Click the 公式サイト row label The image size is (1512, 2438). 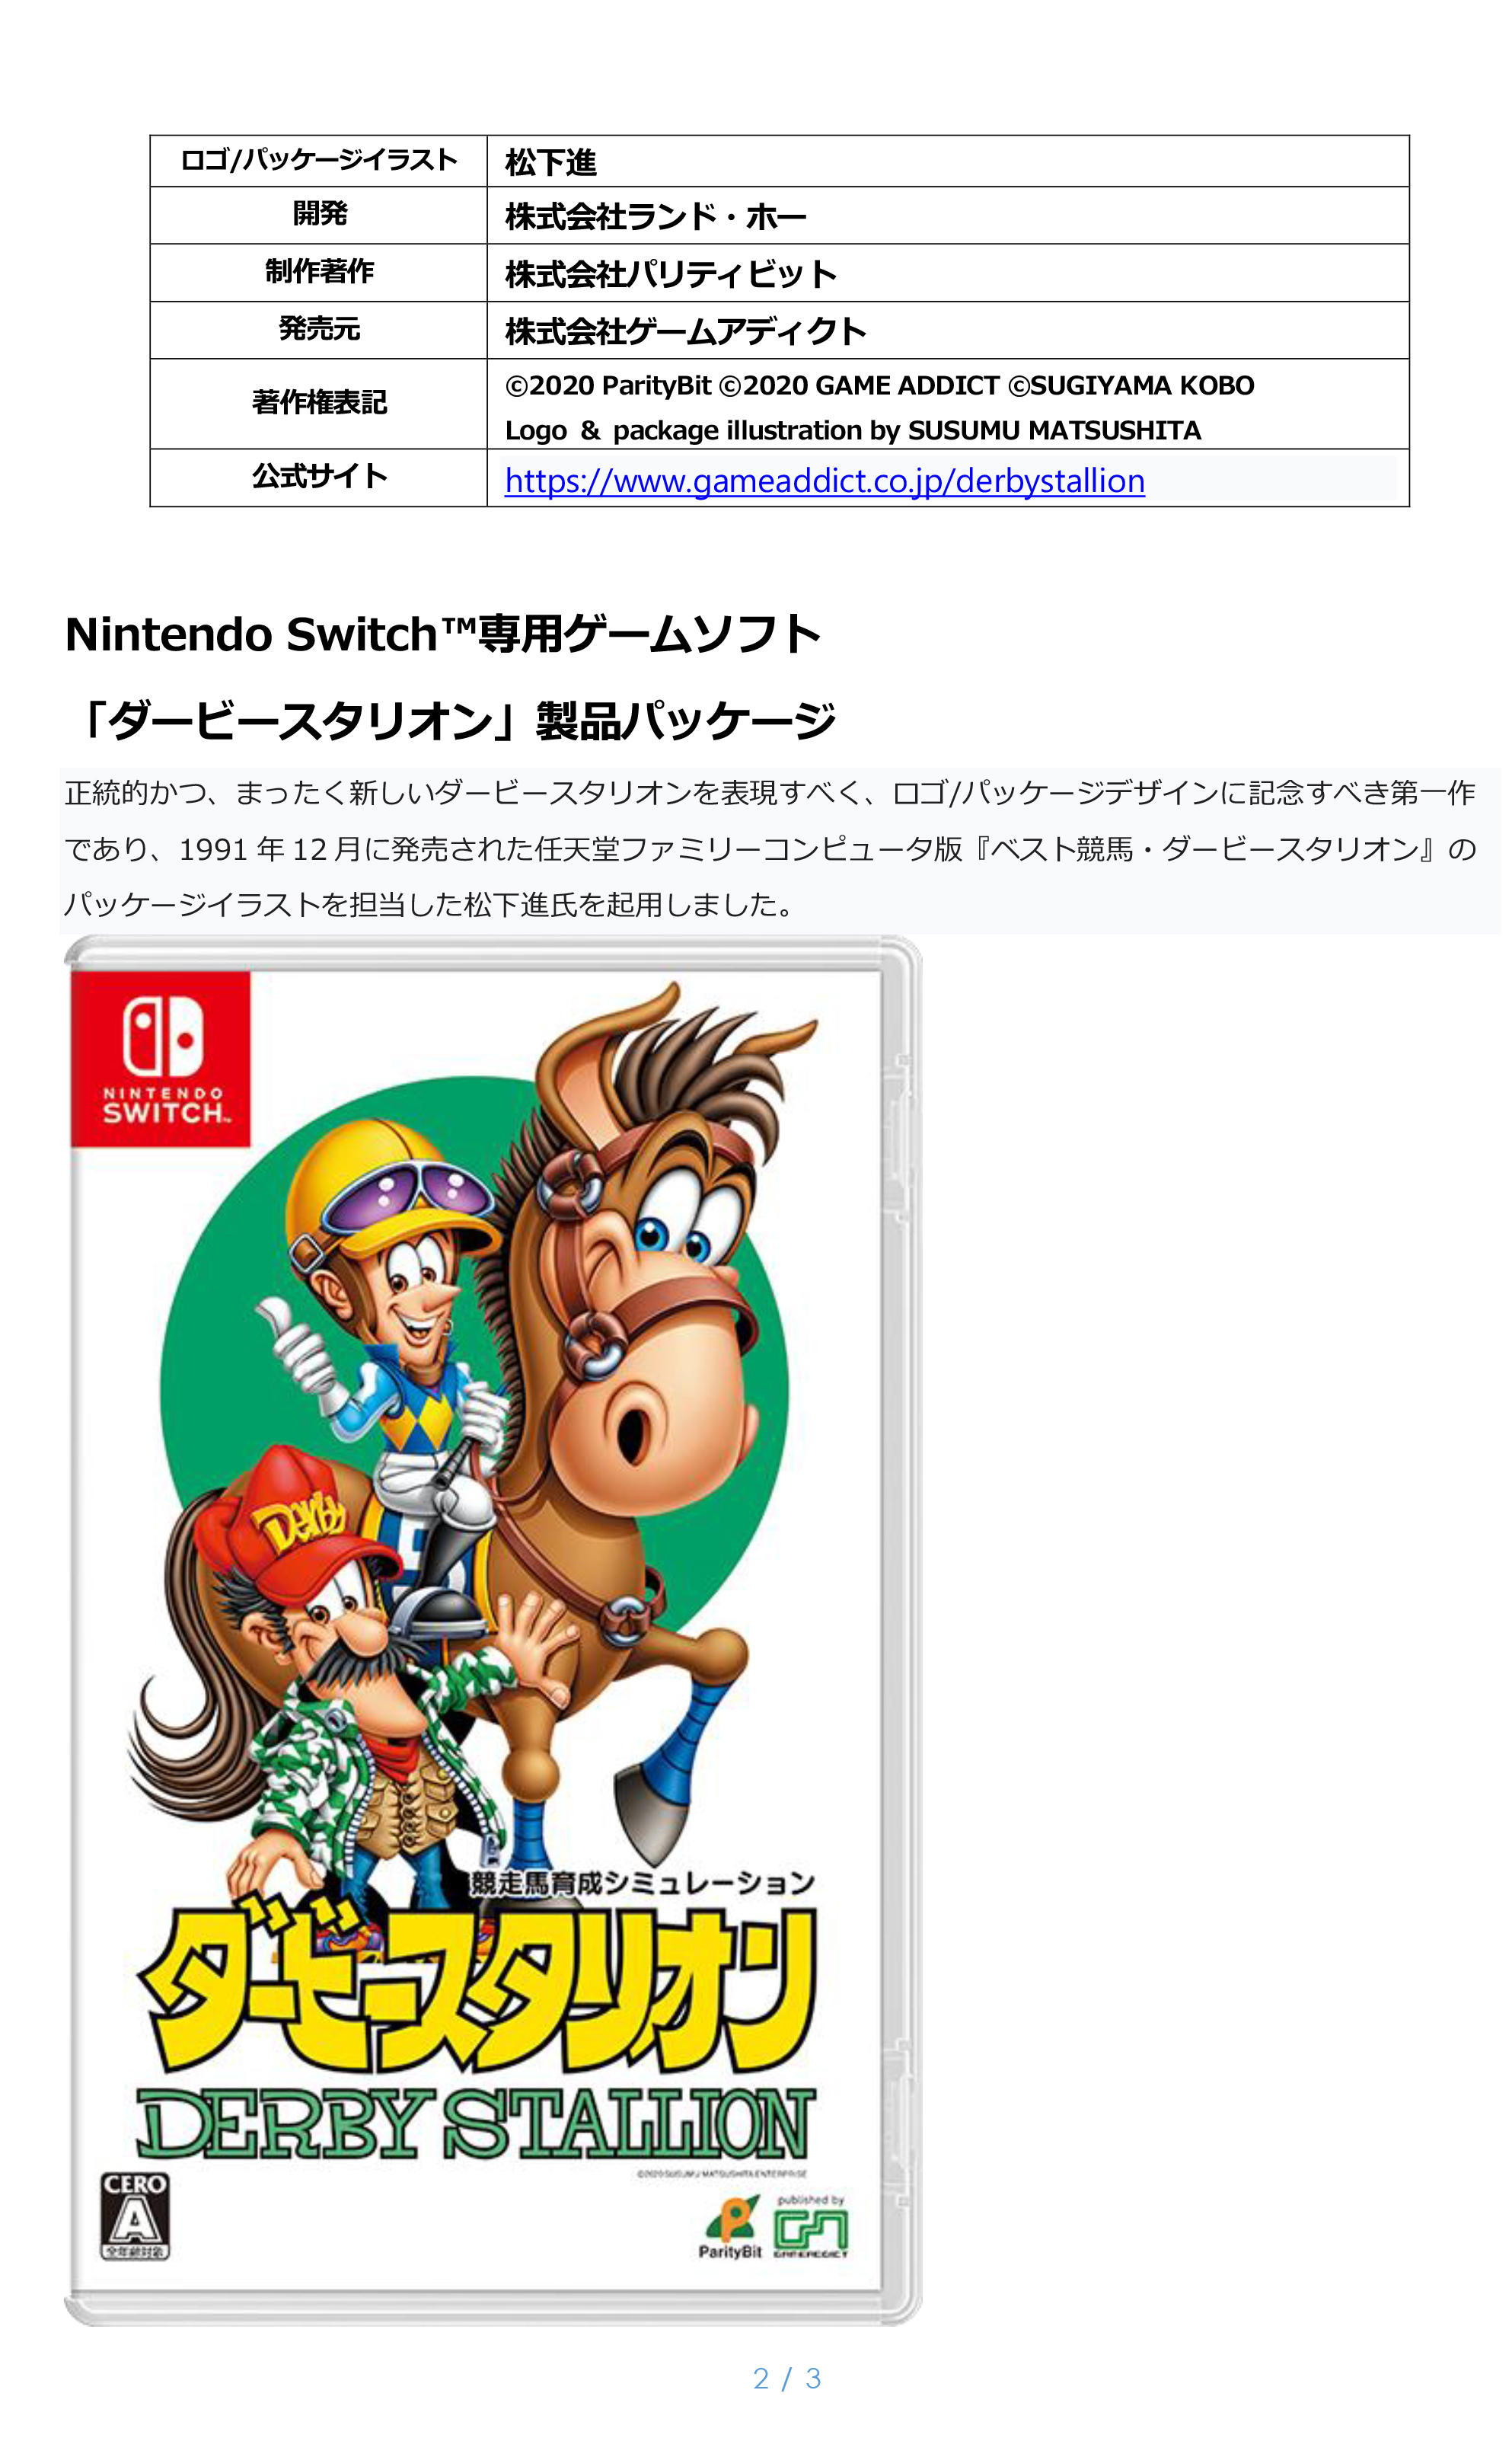point(319,478)
